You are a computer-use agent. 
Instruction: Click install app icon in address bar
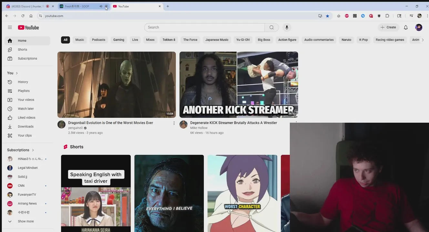coord(320,16)
